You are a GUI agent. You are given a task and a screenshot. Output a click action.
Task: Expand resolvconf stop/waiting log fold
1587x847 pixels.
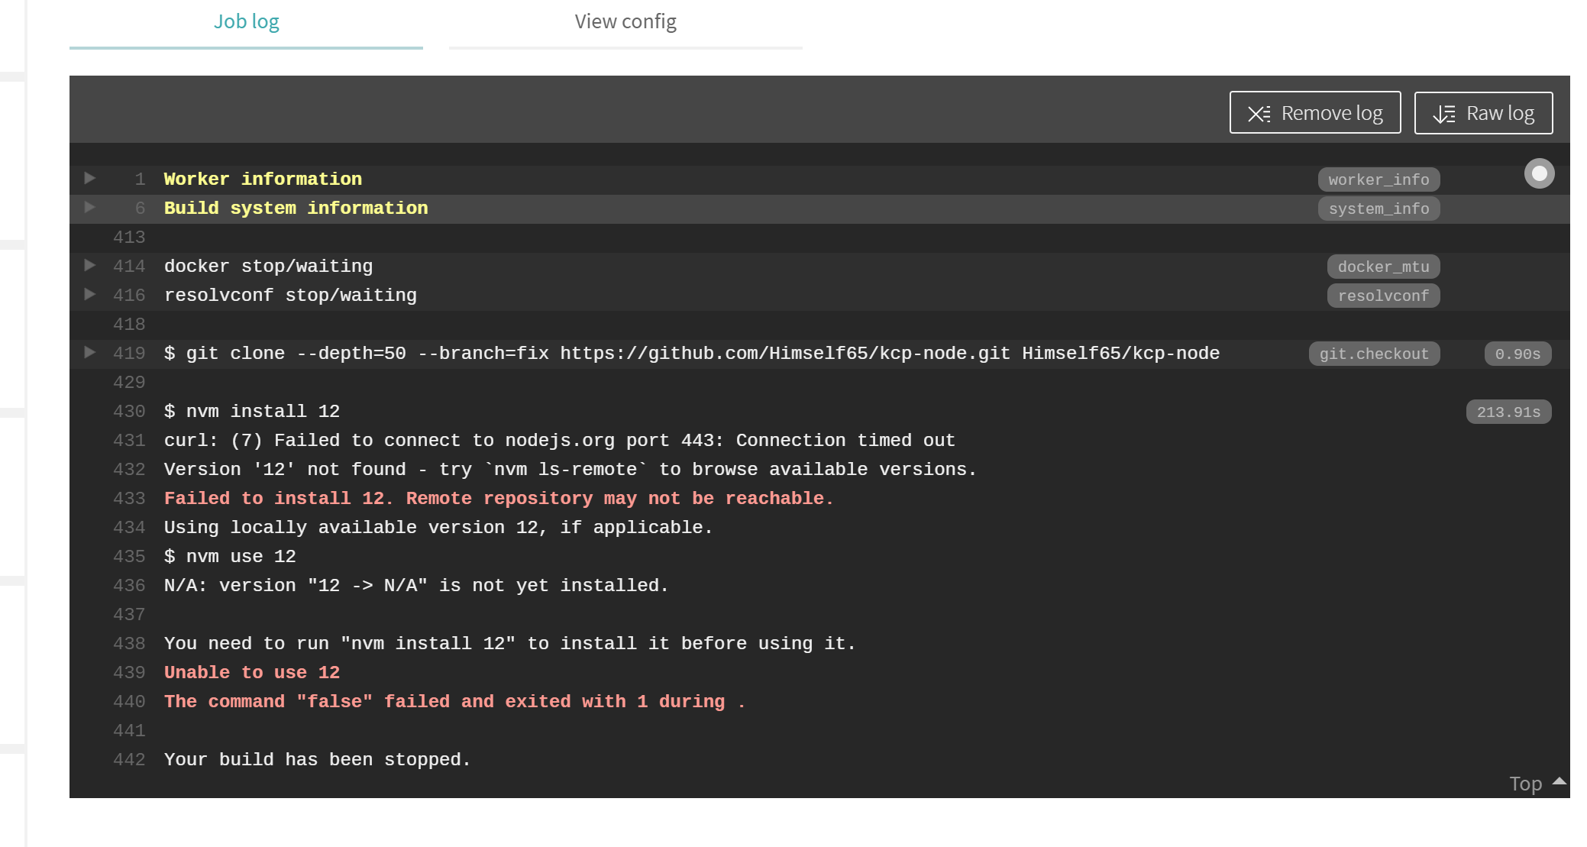90,294
